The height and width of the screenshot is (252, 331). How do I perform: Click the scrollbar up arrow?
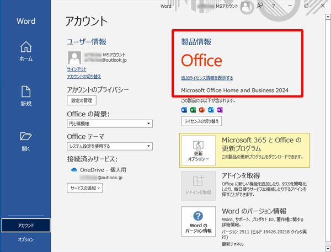click(328, 17)
